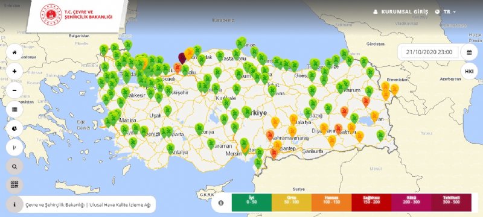Screen dimensions: 483x217
Task: Click the ministry emblem logo
Action: coord(51,14)
